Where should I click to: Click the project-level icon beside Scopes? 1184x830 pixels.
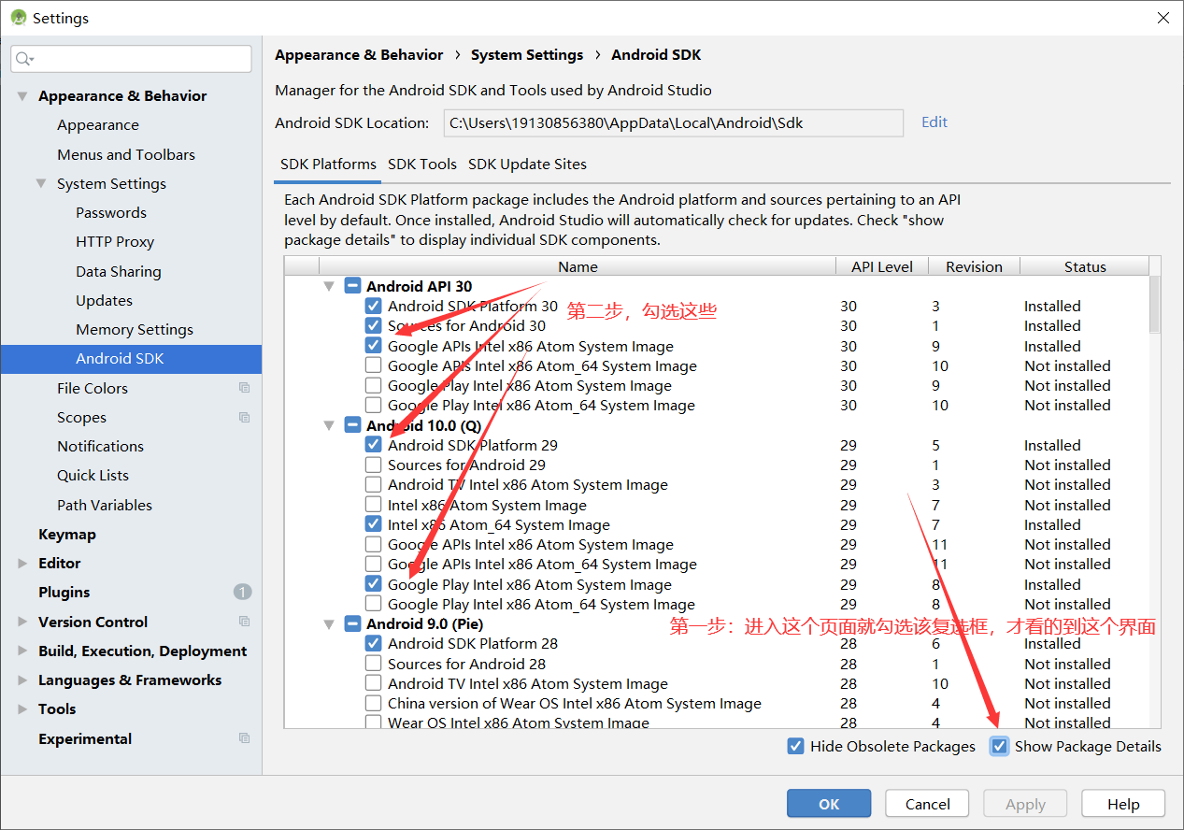point(244,417)
